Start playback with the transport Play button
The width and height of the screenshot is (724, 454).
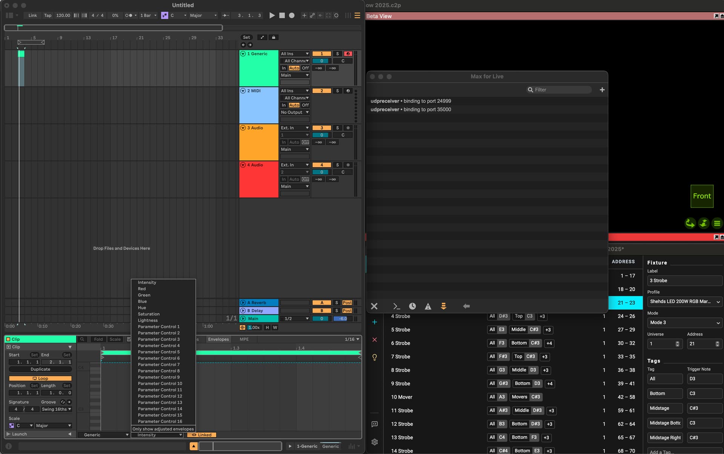pyautogui.click(x=272, y=15)
